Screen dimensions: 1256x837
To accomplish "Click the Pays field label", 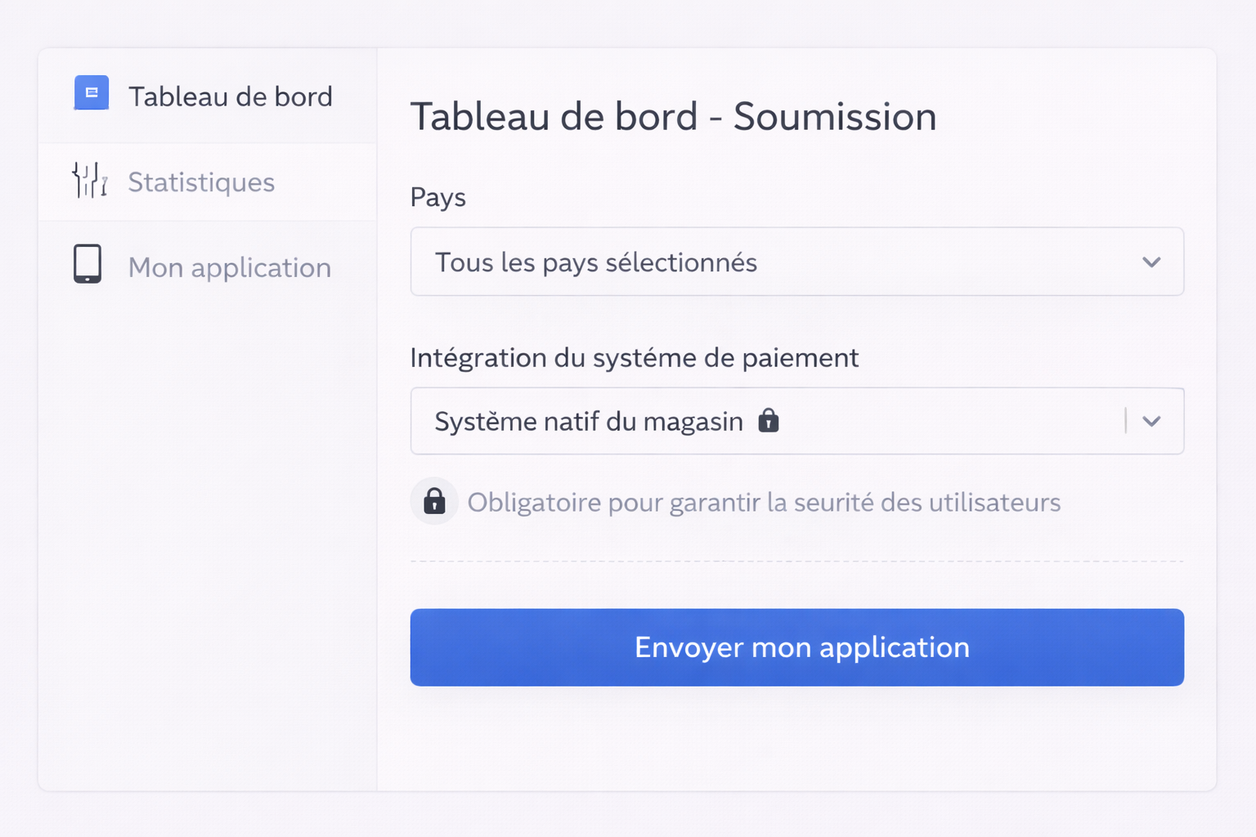I will click(x=438, y=198).
